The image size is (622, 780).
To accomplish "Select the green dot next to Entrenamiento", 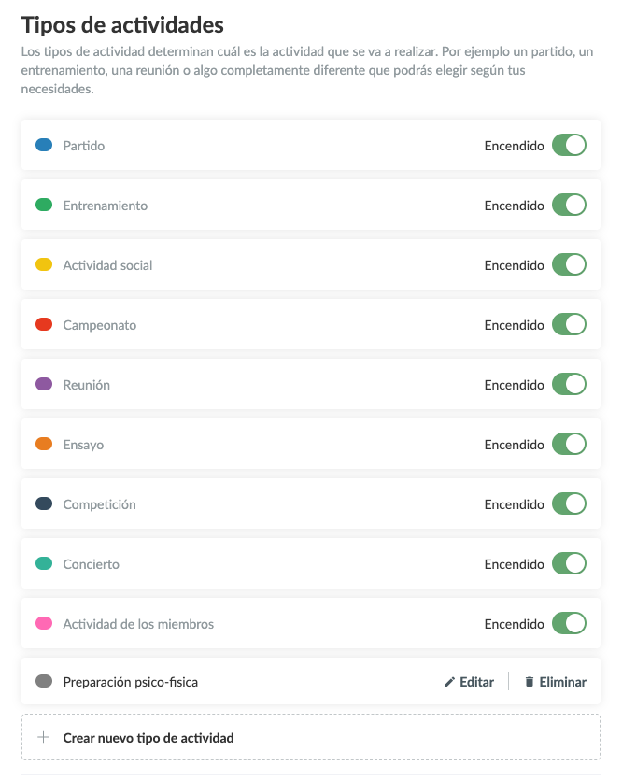I will click(x=43, y=205).
